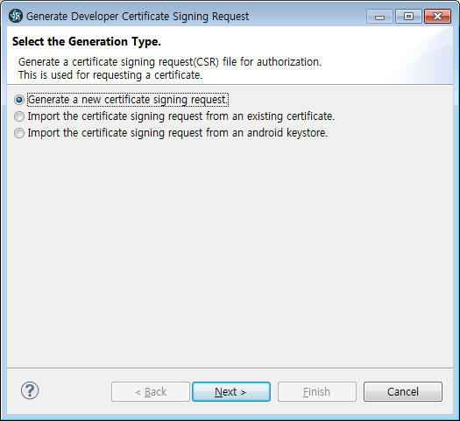
Task: Click the 'Select the Generation Type.' heading
Action: (87, 42)
